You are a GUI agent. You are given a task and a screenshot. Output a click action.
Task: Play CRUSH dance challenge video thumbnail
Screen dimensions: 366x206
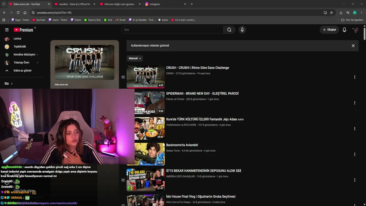click(146, 77)
